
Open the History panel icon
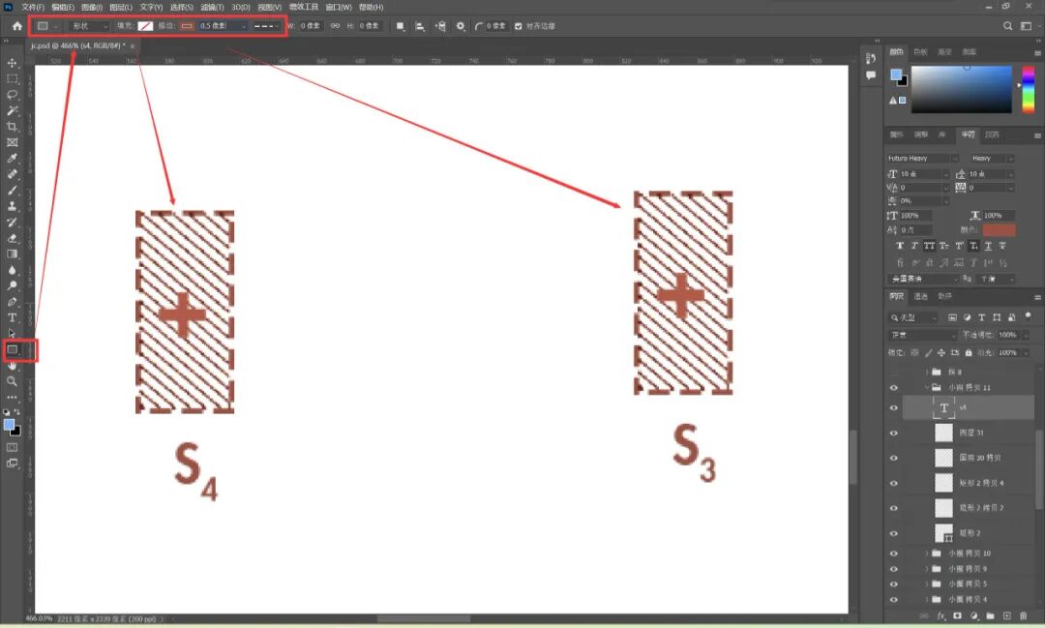tap(871, 59)
